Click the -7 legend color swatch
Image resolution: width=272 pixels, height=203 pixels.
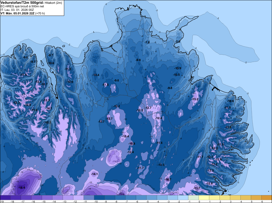coord(131,198)
